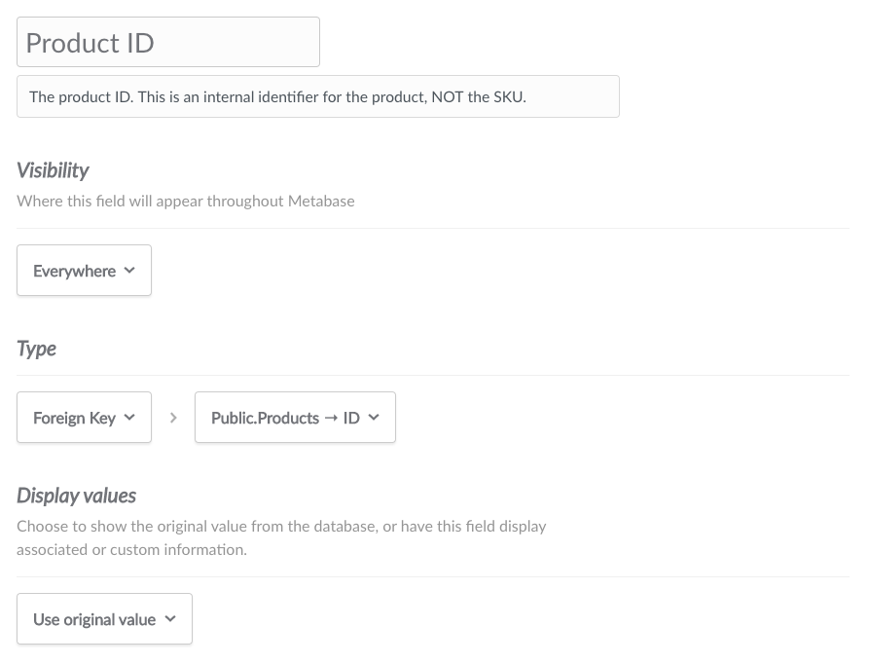Click the Type section heading
The image size is (869, 664).
coord(37,349)
